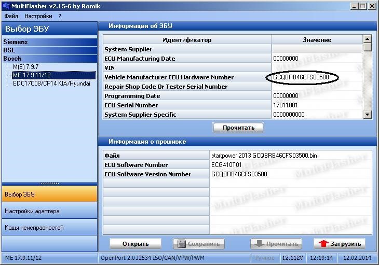Image resolution: width=379 pixels, height=265 pixels.
Task: Click the Открыть button
Action: coord(136,244)
